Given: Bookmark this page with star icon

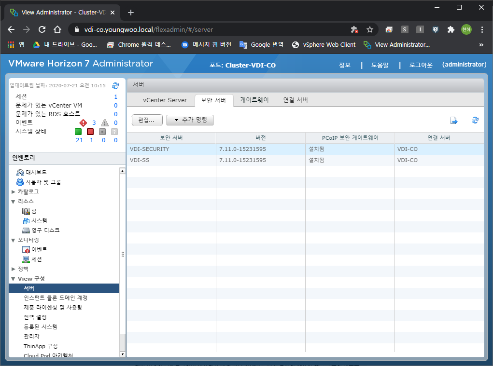Looking at the screenshot, I should (370, 29).
